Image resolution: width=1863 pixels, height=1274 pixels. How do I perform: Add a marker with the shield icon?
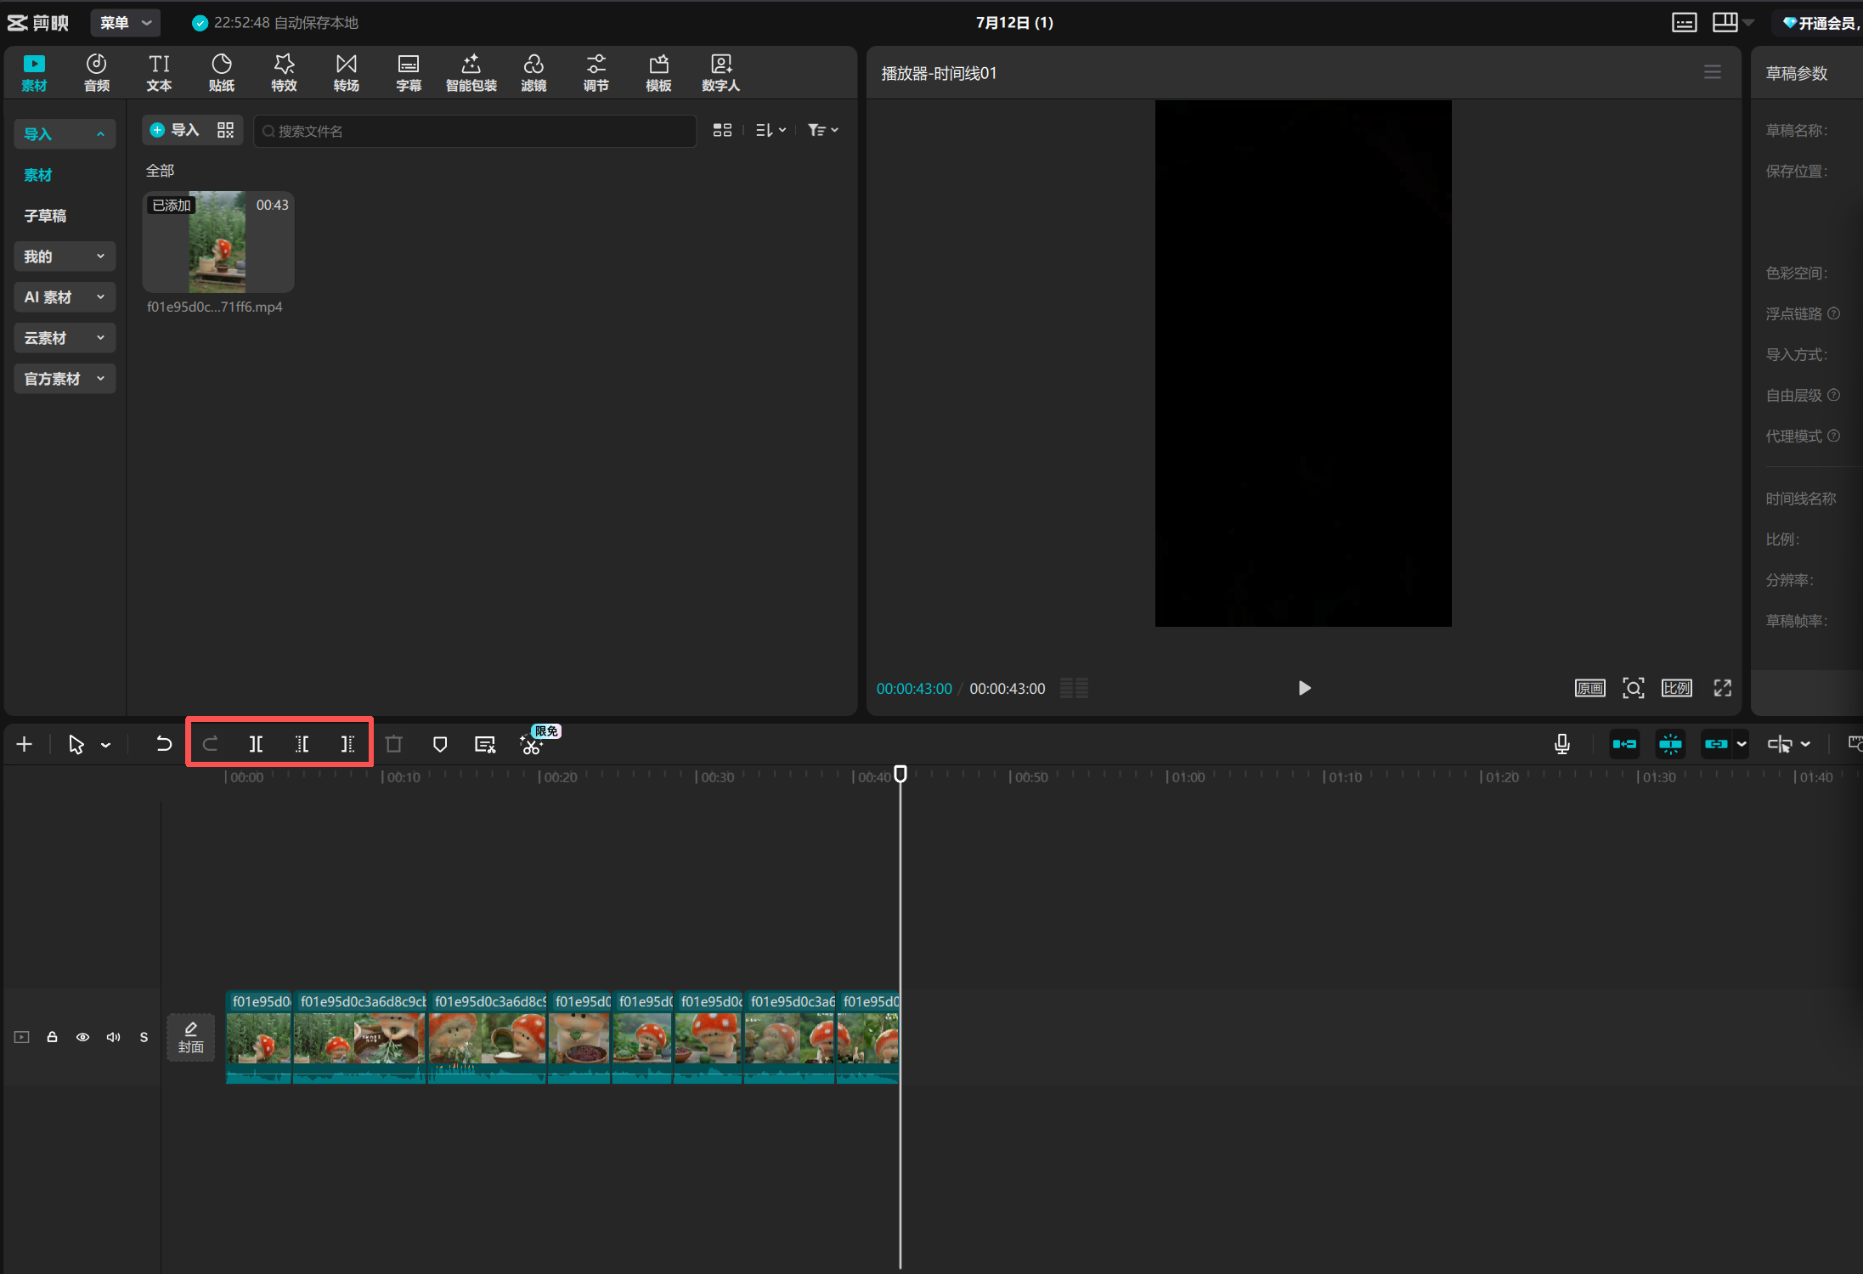point(440,745)
